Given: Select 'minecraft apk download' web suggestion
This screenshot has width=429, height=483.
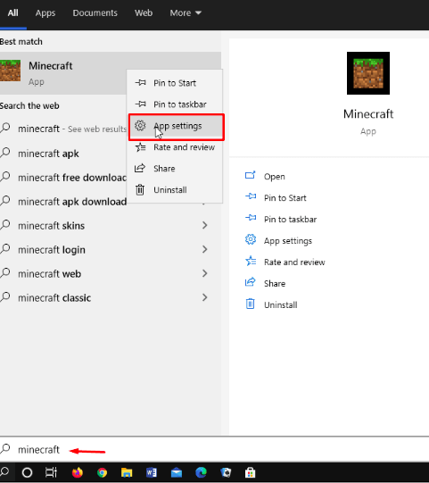Looking at the screenshot, I should point(63,202).
